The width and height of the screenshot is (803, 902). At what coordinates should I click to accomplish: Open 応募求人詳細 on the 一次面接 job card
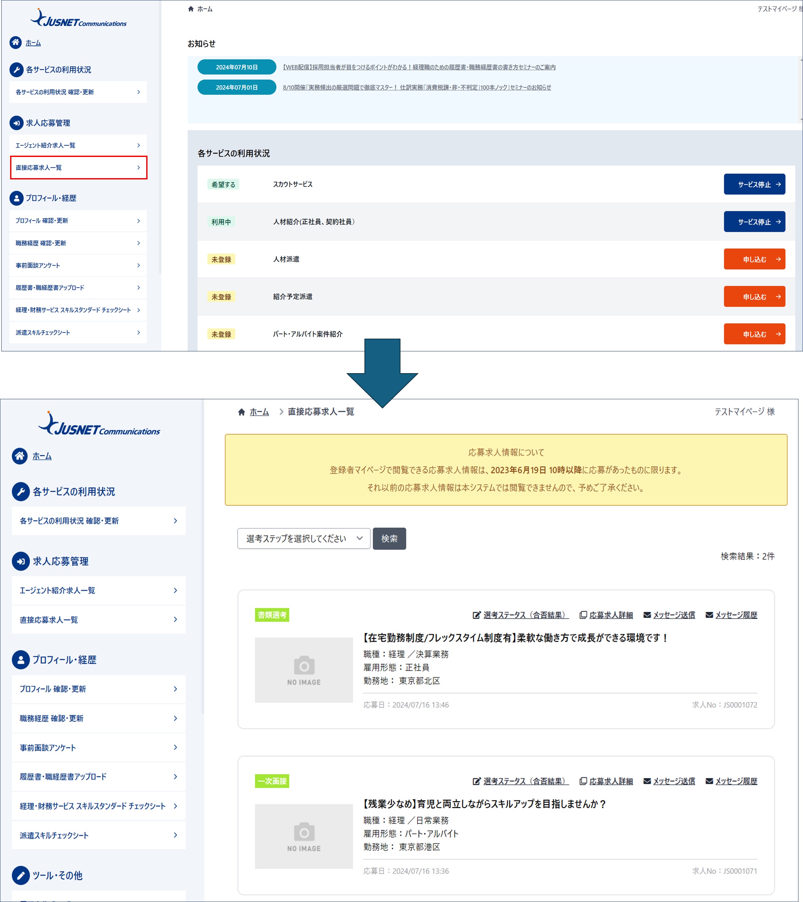tap(606, 781)
